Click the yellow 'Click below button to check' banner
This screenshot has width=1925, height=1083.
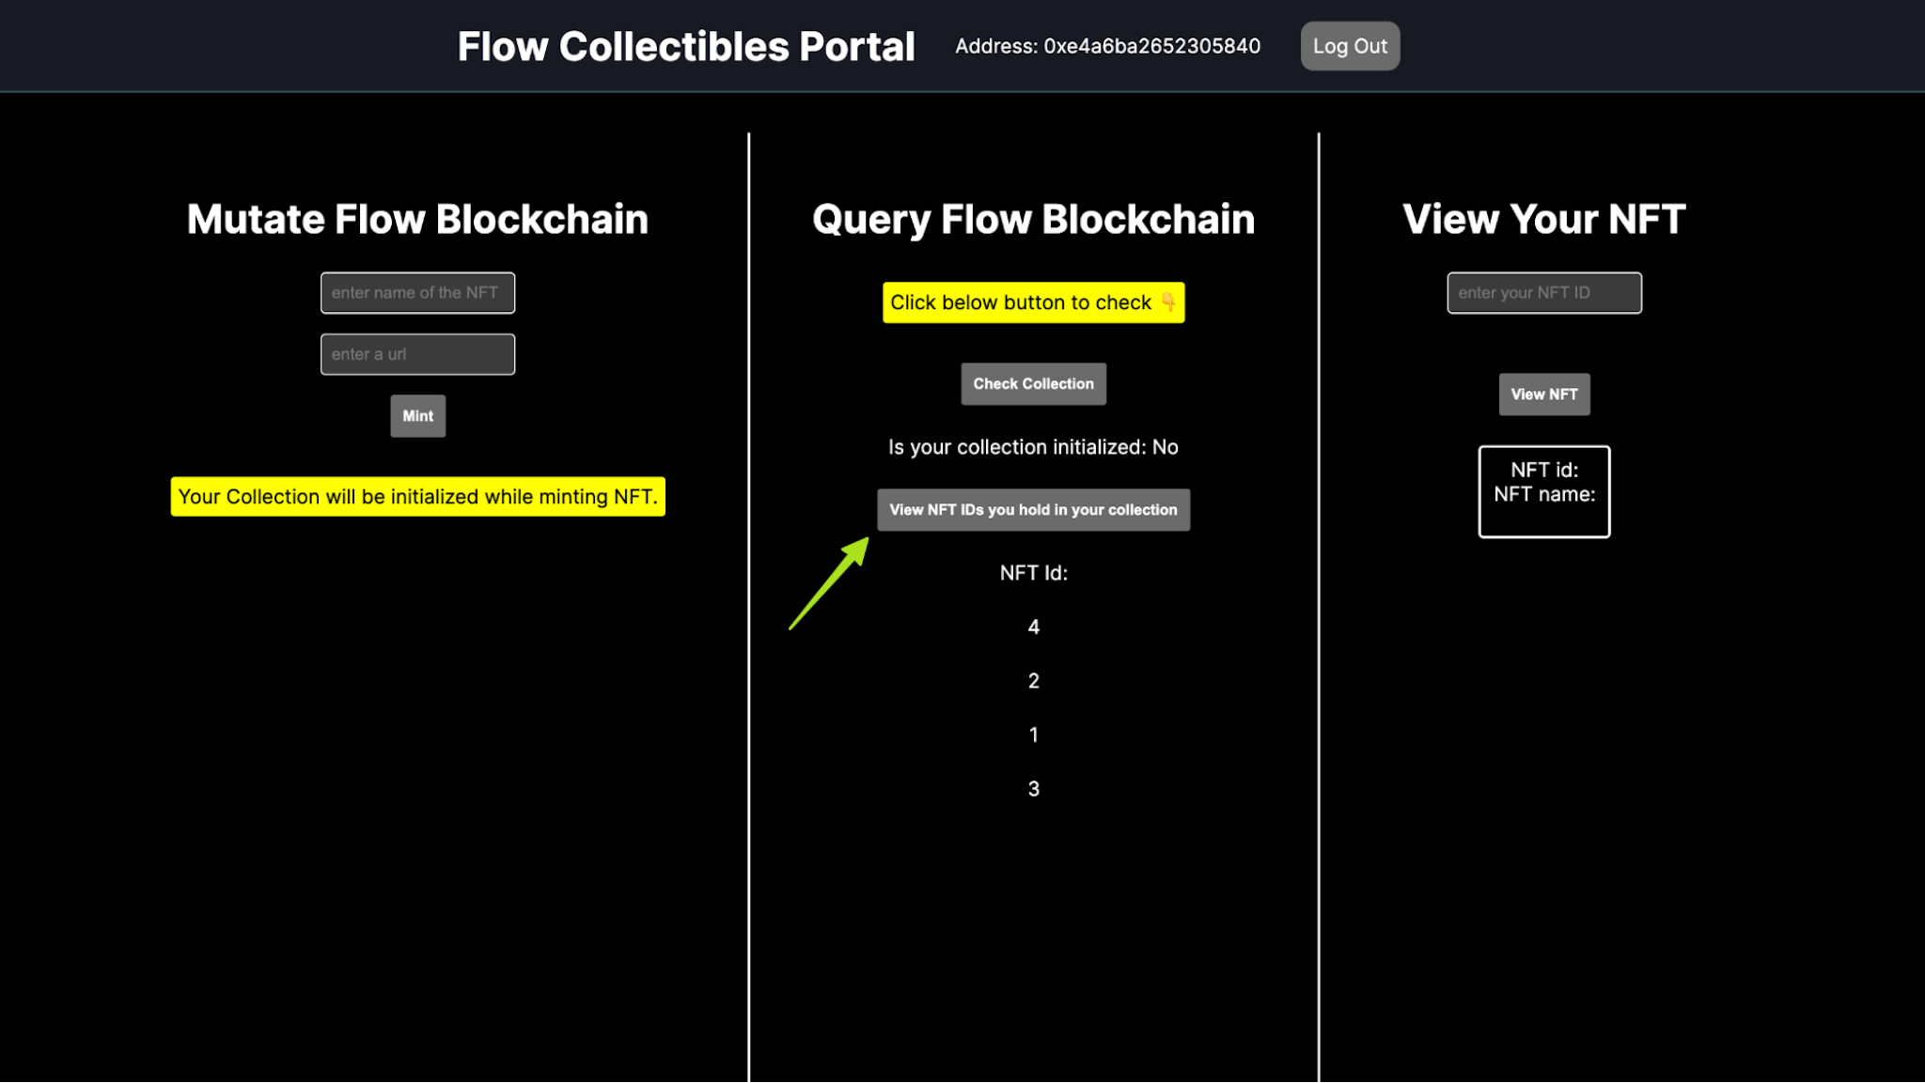[1033, 302]
